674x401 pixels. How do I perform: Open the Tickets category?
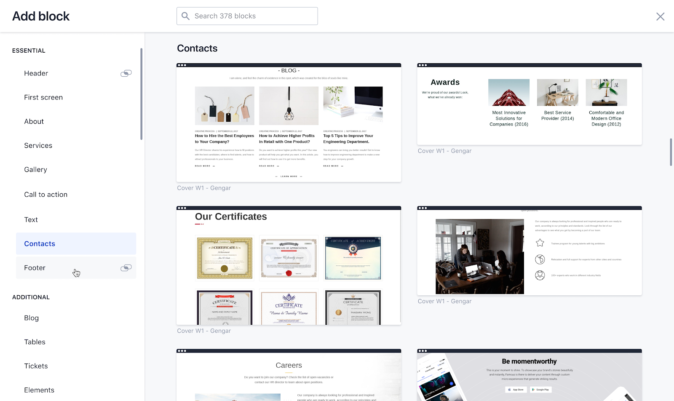[x=76, y=366]
